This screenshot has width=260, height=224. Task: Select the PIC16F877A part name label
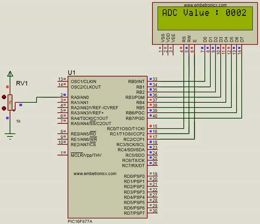pyautogui.click(x=80, y=221)
